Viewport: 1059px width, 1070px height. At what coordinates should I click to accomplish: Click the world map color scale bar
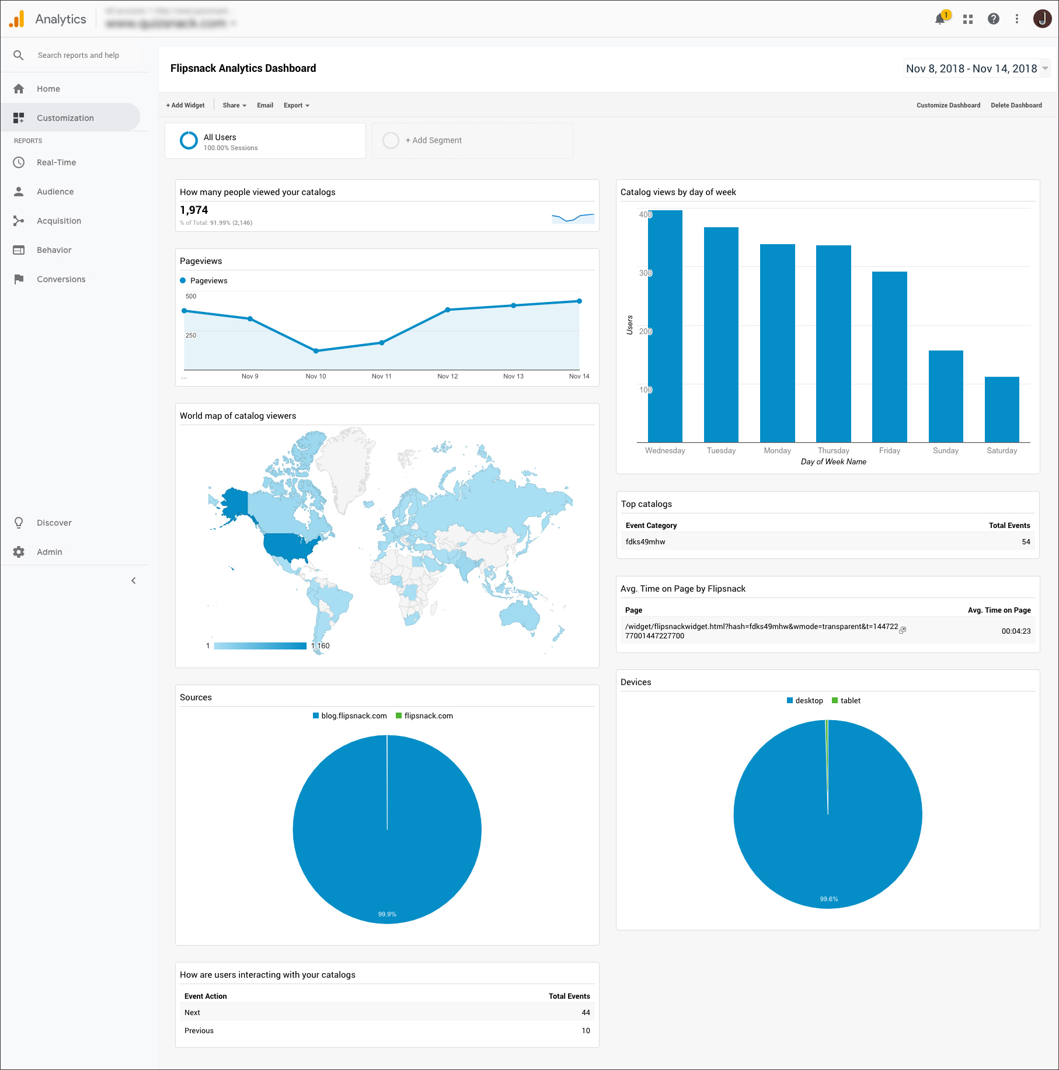(x=260, y=646)
